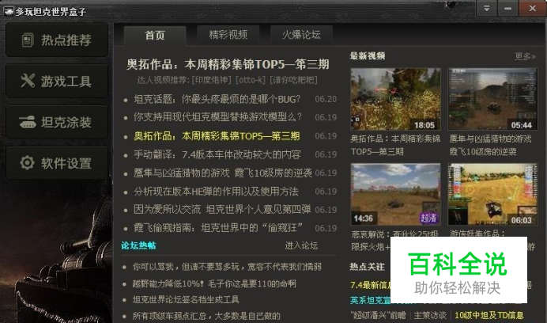The height and width of the screenshot is (323, 547).
Task: Play the 06:03 video thumbnail
Action: 492,195
